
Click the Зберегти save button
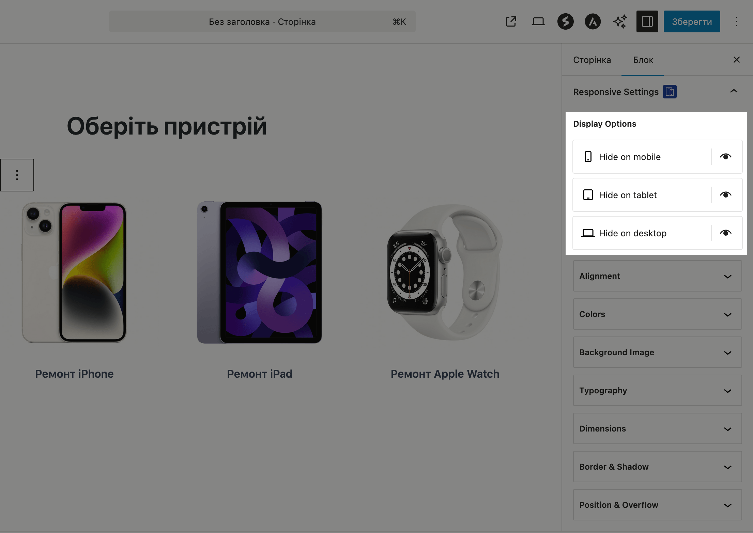[692, 21]
